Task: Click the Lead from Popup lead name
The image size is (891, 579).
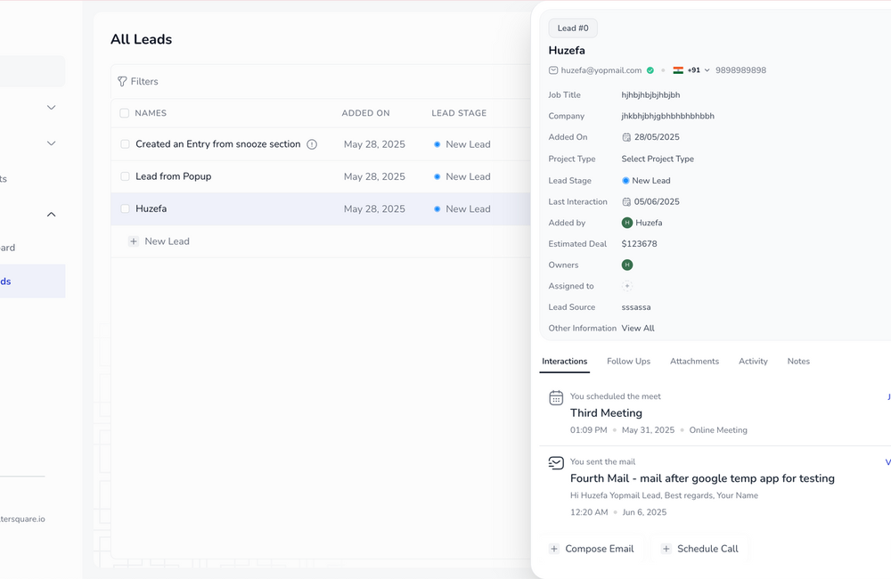Action: coord(174,176)
